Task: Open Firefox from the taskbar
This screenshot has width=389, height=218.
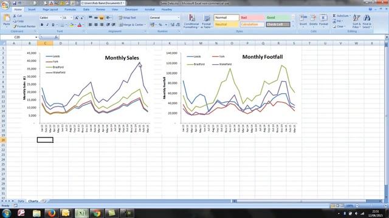Action: coord(51,213)
